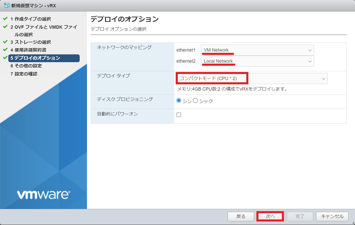The width and height of the screenshot is (355, 225).
Task: Click the ネットワークのマッピング label
Action: pos(124,47)
